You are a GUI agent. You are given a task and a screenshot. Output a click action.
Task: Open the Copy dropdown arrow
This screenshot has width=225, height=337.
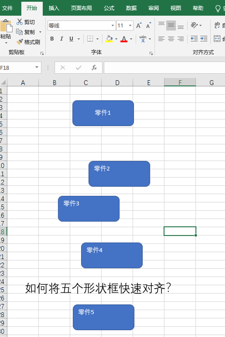pos(40,32)
